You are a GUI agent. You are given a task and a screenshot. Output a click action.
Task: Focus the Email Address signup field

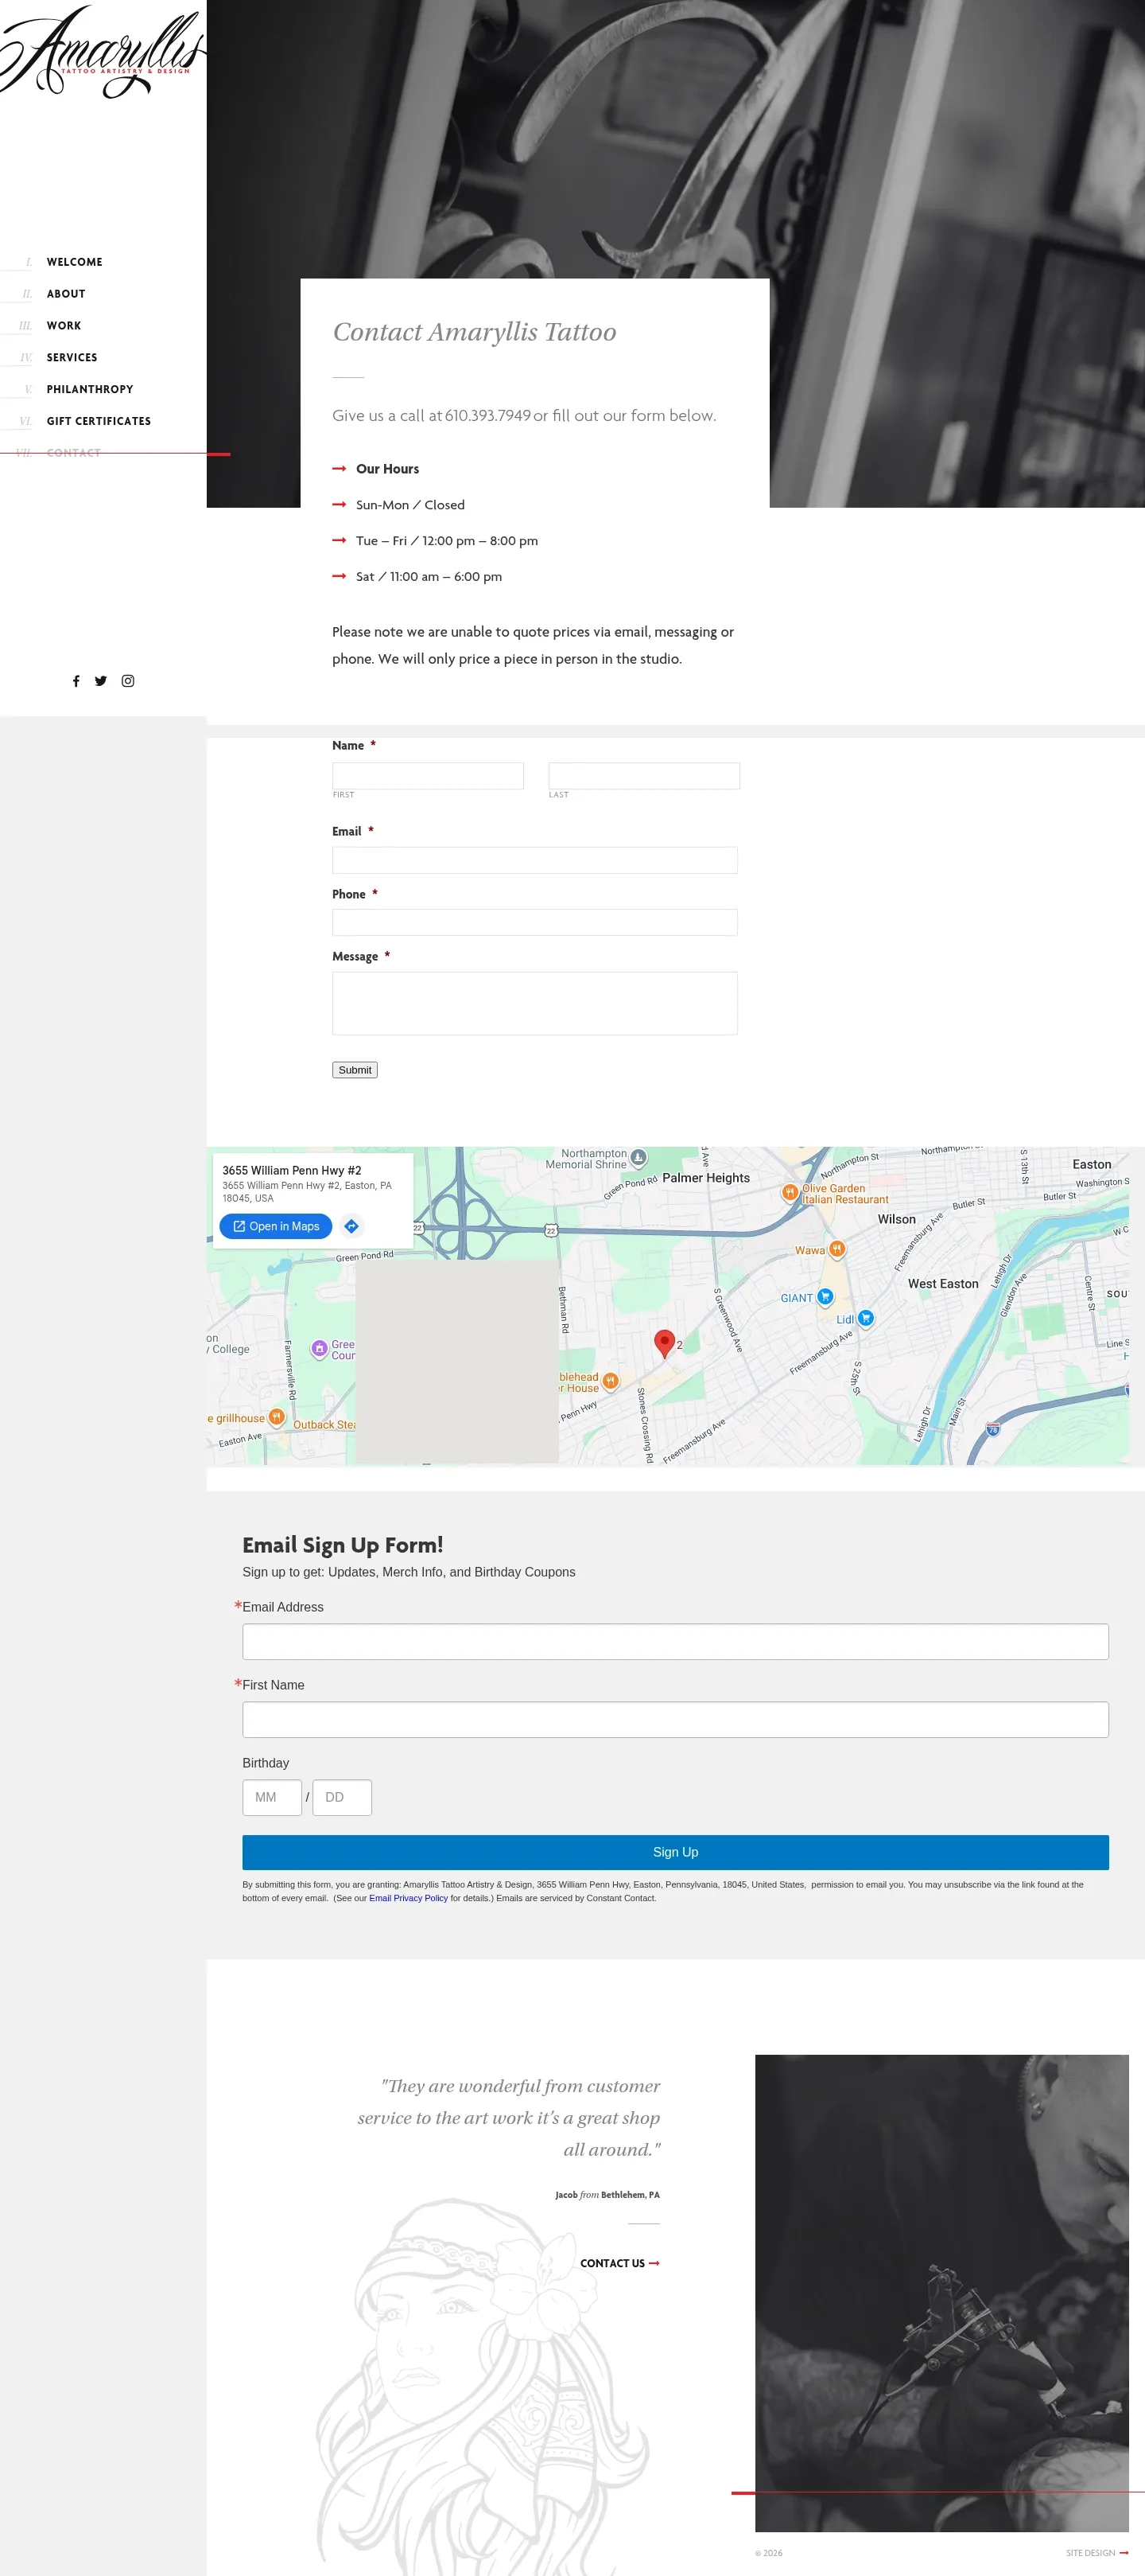pyautogui.click(x=675, y=1642)
